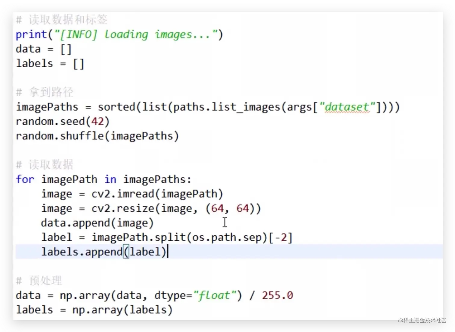Click the line "data.append(image)"

tap(97, 223)
